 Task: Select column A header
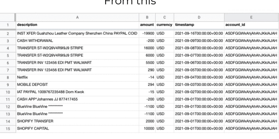pyautogui.click(x=77, y=17)
